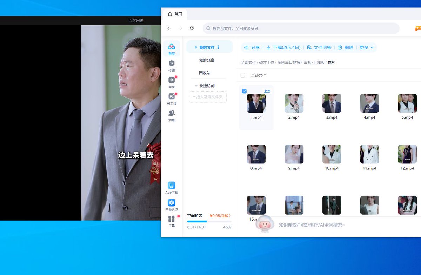Select the 5.mp4 thumbnail

click(407, 103)
